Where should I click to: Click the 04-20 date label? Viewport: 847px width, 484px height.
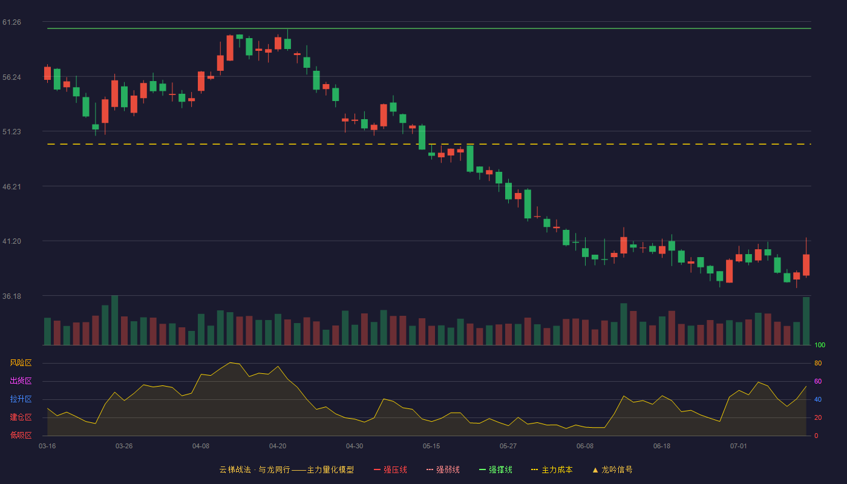click(x=278, y=446)
